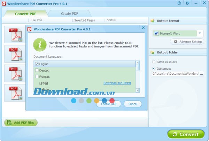Click the Download and Install link
Screen dimensions: 209x141
click(117, 83)
